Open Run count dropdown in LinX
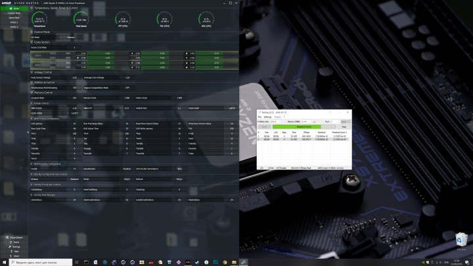This screenshot has width=473, height=266. coord(335,122)
